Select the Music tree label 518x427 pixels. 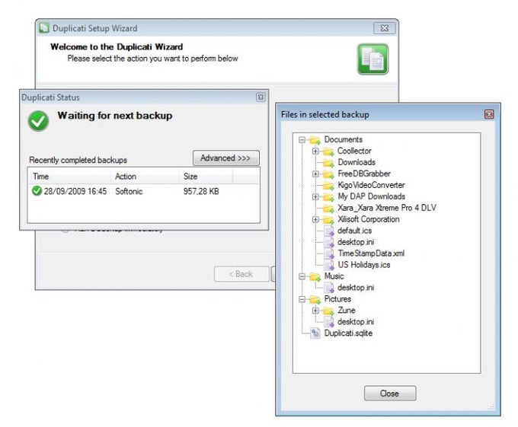click(334, 276)
